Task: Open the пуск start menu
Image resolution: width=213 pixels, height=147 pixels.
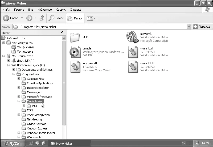Action: 13,143
